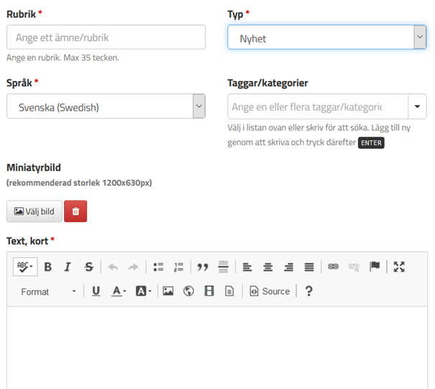Open the Språk language dropdown

(x=106, y=107)
